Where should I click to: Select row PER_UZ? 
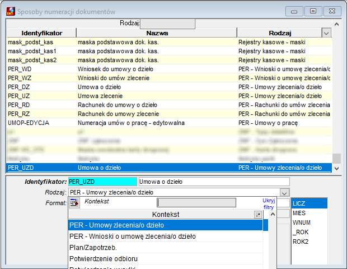pos(169,96)
